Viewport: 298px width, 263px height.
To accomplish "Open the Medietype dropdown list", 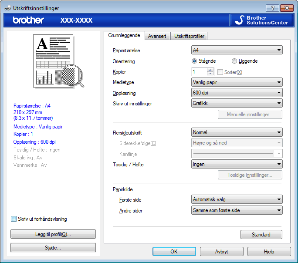I will (x=237, y=82).
